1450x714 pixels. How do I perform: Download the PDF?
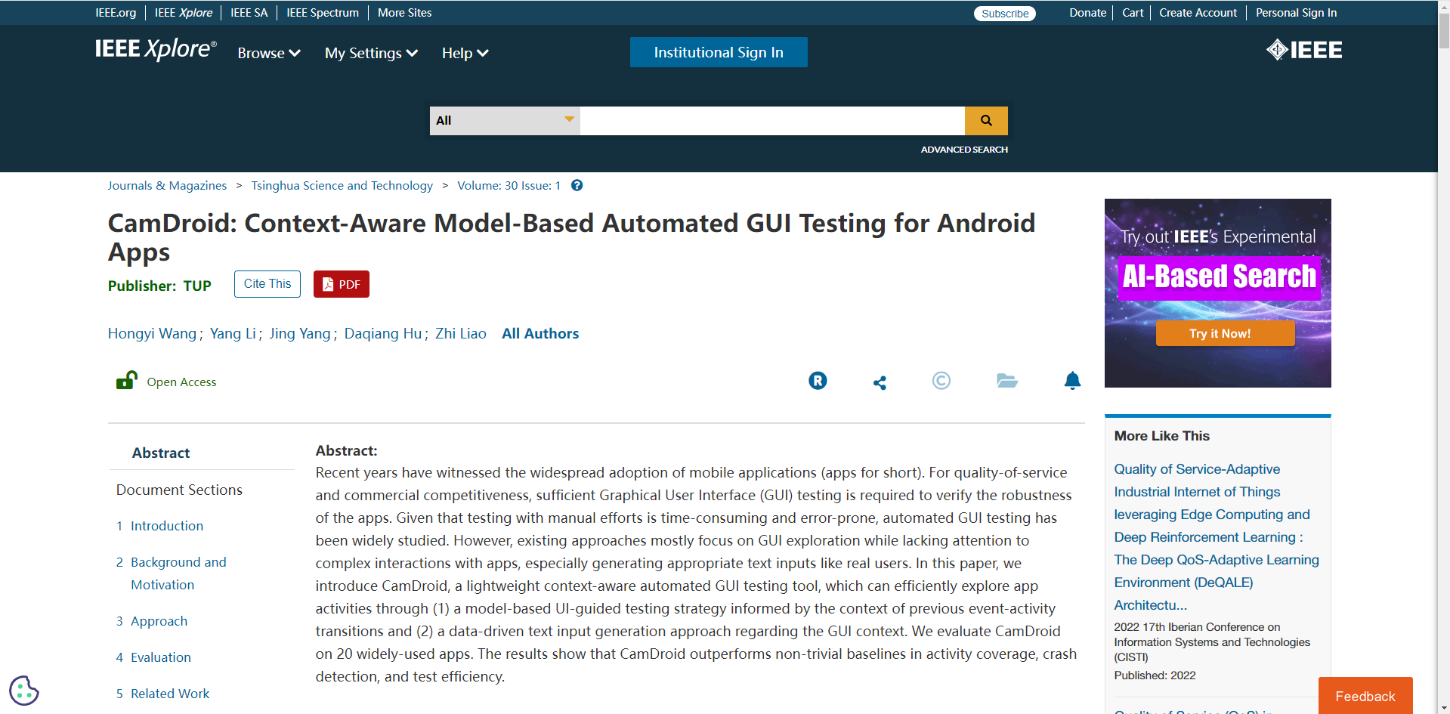click(342, 284)
